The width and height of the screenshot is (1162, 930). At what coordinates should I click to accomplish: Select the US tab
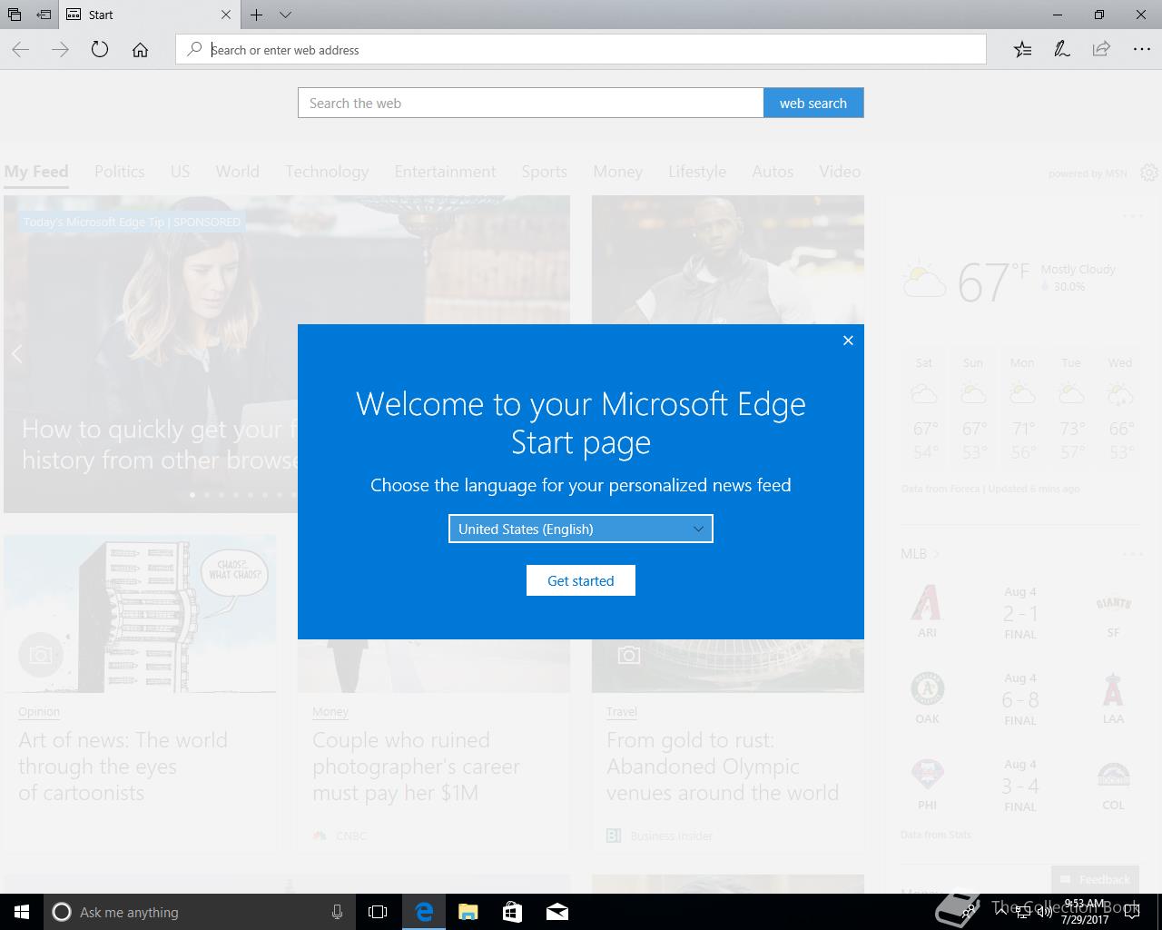(x=180, y=172)
